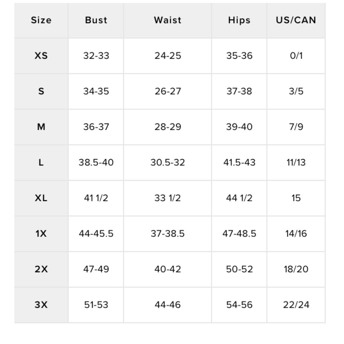Click the 33 1/2 waist cell

[168, 198]
